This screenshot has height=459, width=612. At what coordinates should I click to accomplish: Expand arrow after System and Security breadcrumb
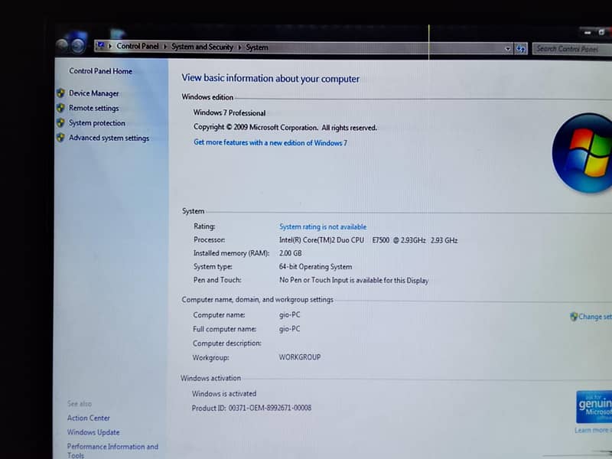[239, 47]
